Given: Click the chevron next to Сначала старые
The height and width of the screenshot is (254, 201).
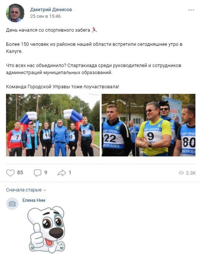Looking at the screenshot, I should point(45,190).
